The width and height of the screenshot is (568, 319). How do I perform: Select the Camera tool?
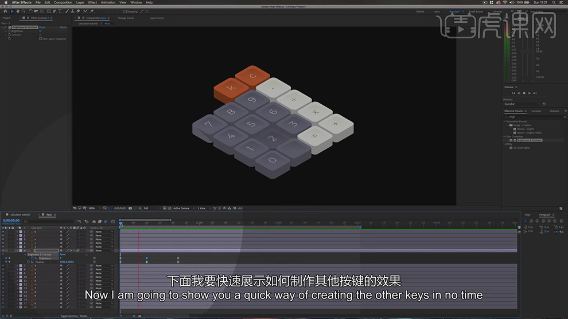coord(36,11)
